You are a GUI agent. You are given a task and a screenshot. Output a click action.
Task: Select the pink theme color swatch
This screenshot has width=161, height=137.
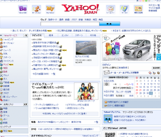point(141,1)
